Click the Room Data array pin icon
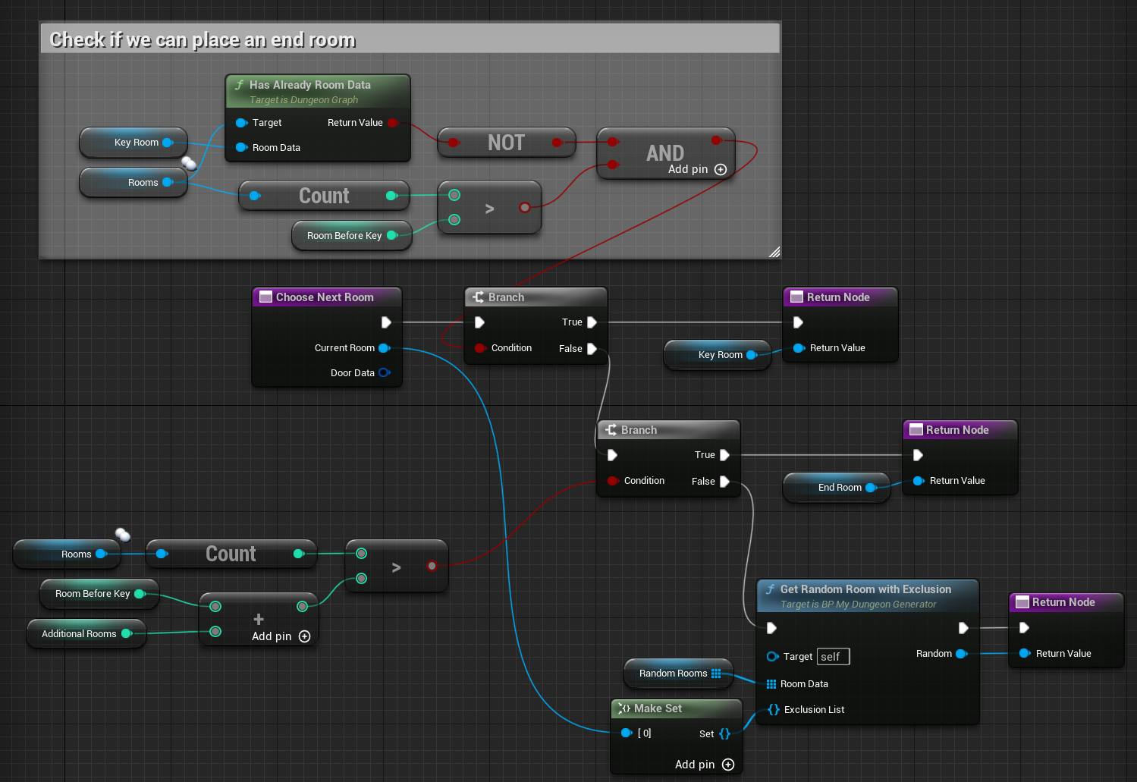 (x=771, y=684)
